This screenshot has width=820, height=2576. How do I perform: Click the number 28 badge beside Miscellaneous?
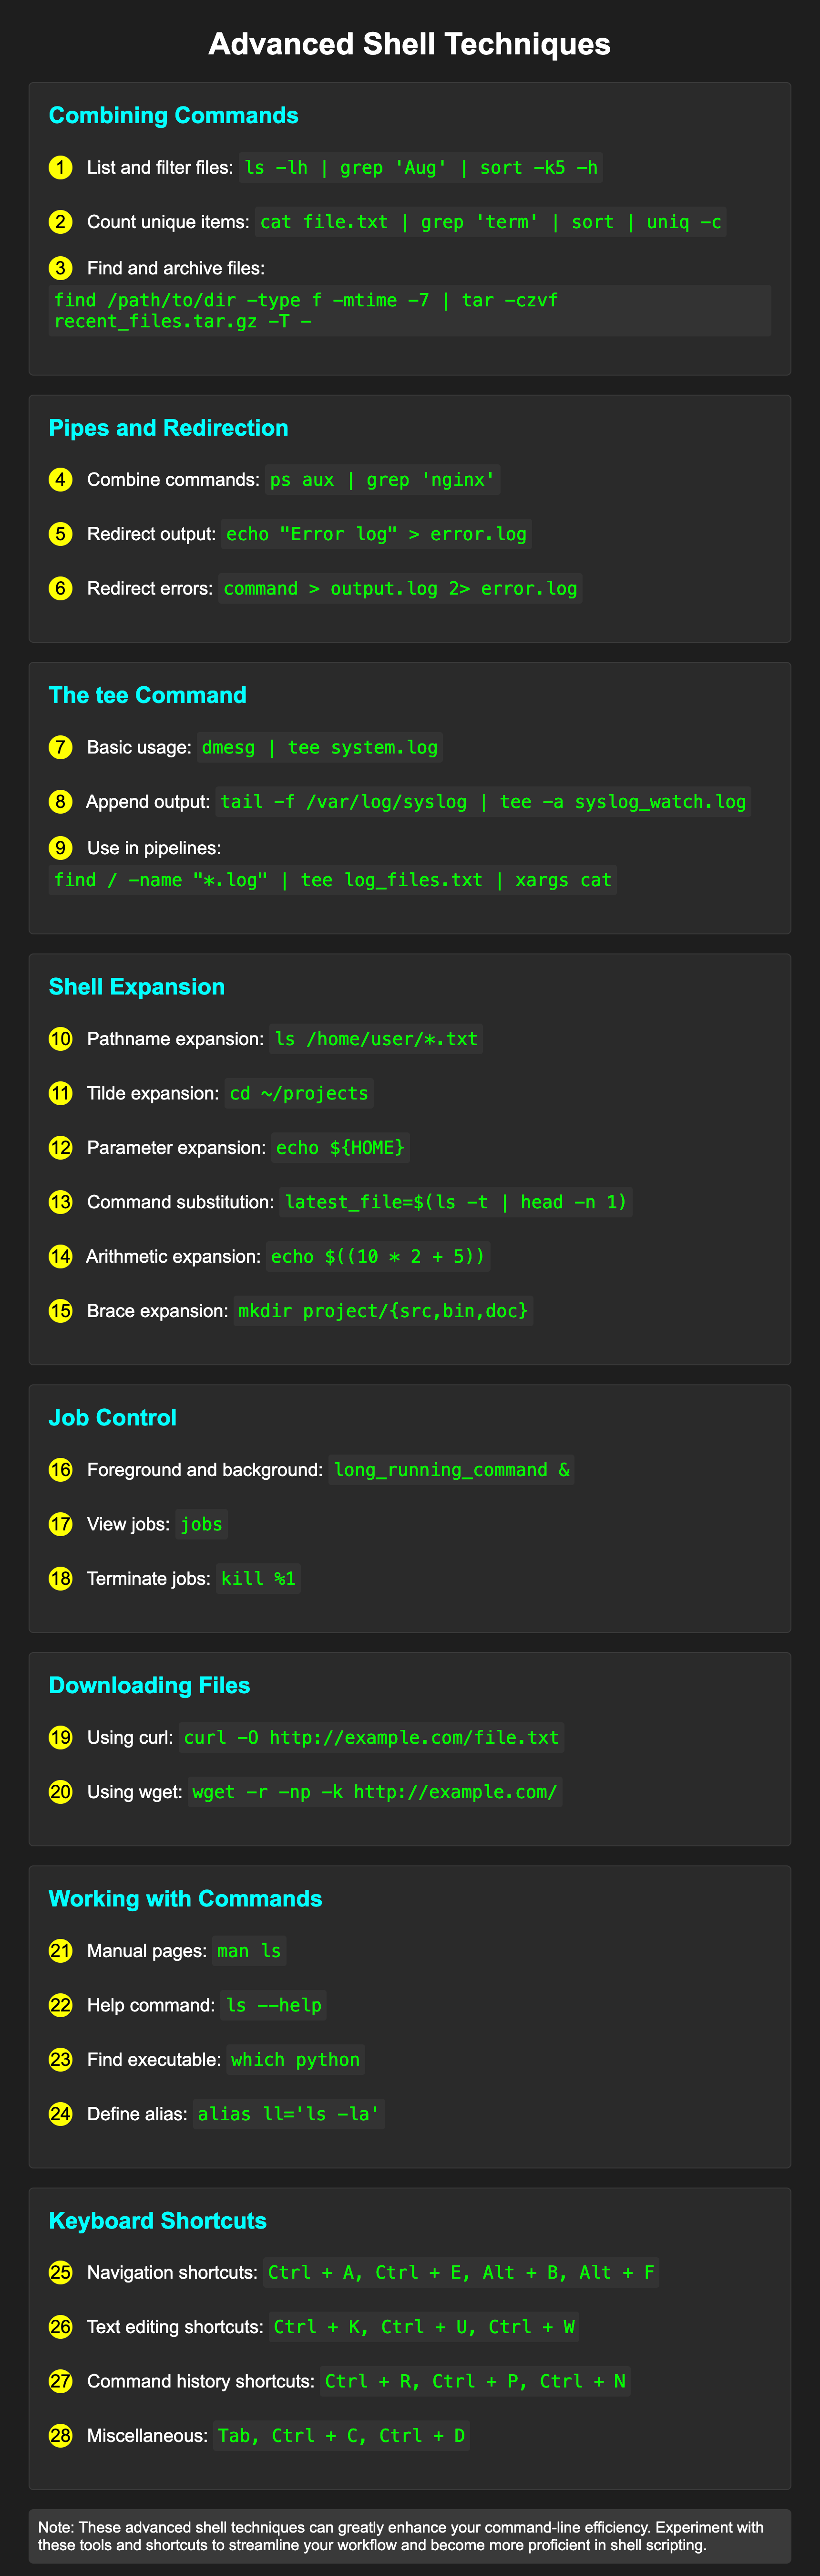[x=61, y=2436]
